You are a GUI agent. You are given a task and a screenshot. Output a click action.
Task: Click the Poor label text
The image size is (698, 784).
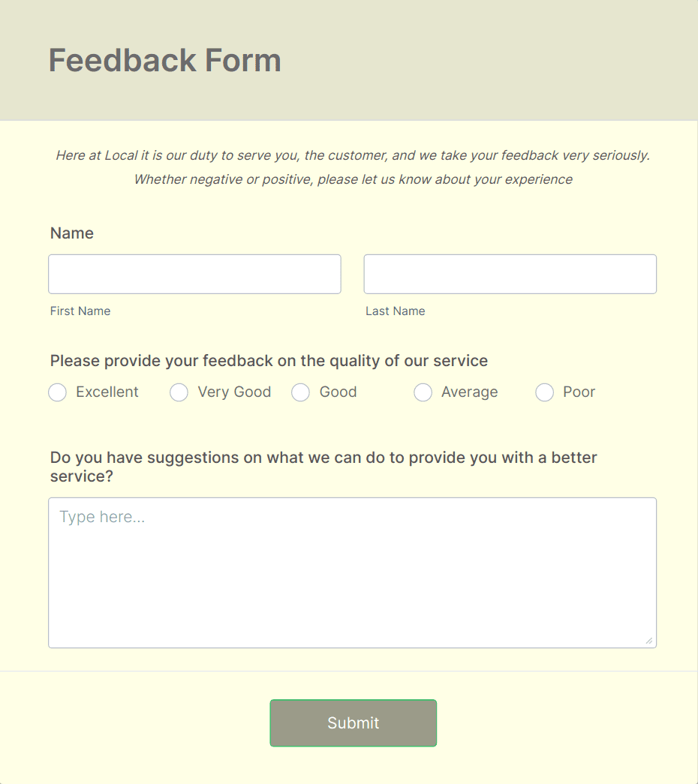tap(579, 392)
